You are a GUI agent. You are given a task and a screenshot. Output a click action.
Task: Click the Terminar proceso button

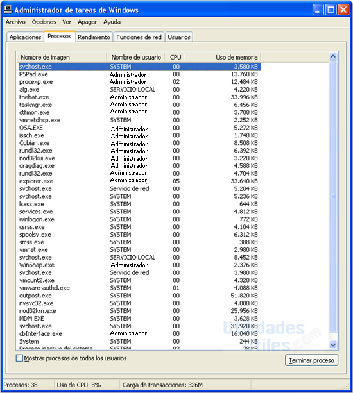click(x=311, y=360)
